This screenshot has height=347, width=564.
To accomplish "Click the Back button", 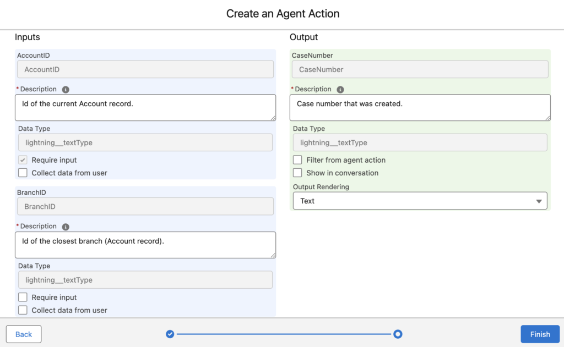I will click(x=23, y=334).
